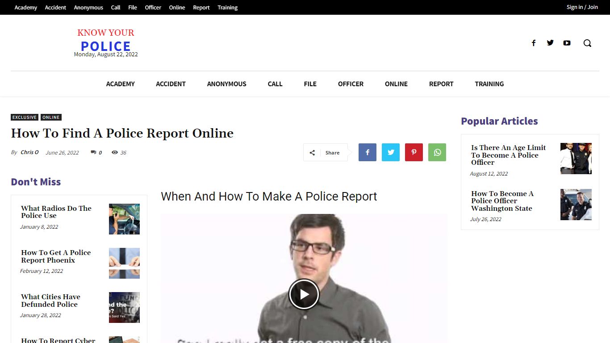Click the ONLINE category tag
This screenshot has height=343, width=610.
(x=51, y=117)
